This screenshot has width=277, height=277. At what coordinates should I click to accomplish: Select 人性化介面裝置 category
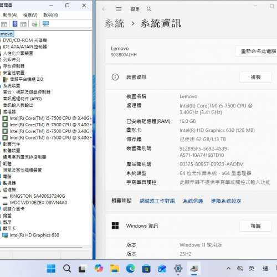[18, 53]
